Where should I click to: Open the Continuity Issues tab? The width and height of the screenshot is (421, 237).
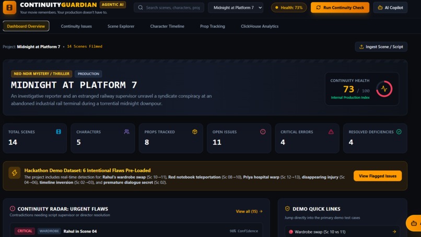coord(76,26)
